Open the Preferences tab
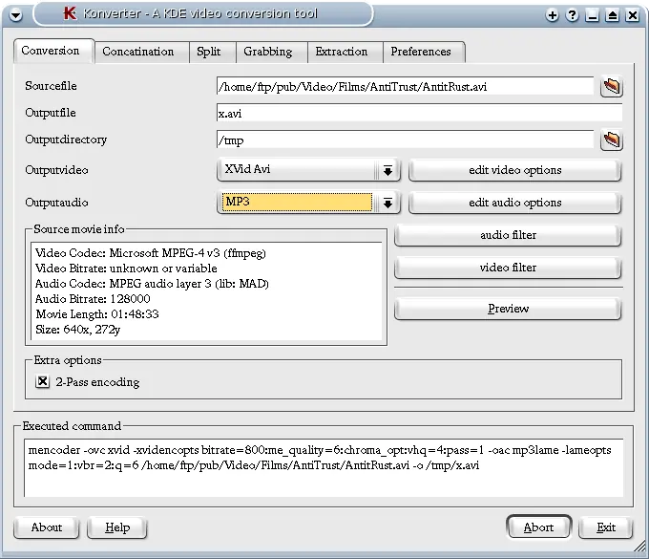Screen dimensions: 649x559 pyautogui.click(x=424, y=52)
